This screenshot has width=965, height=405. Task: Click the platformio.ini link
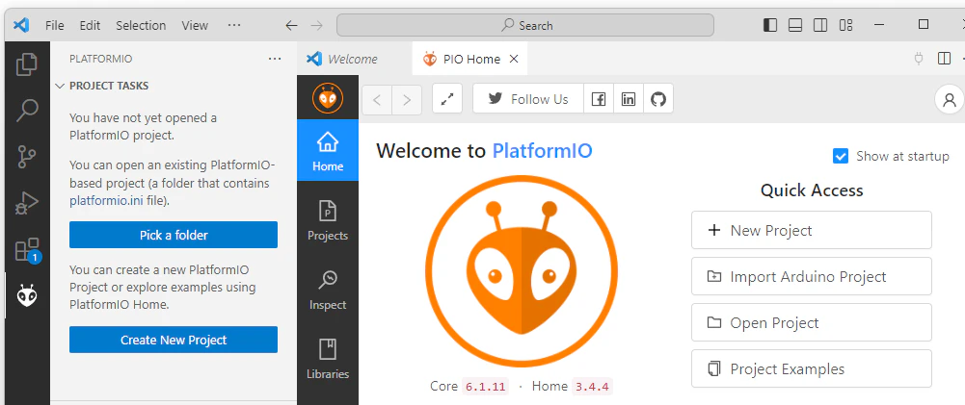107,200
